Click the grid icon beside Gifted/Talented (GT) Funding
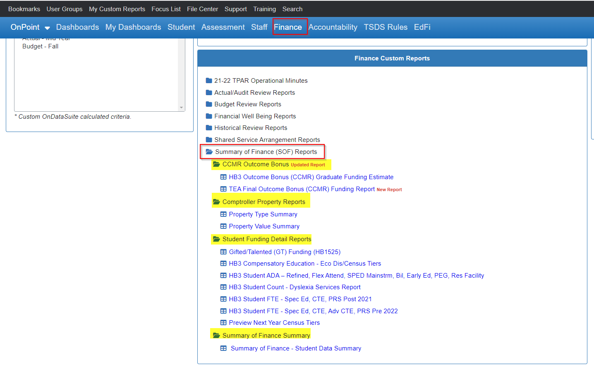Image resolution: width=594 pixels, height=367 pixels. click(223, 252)
